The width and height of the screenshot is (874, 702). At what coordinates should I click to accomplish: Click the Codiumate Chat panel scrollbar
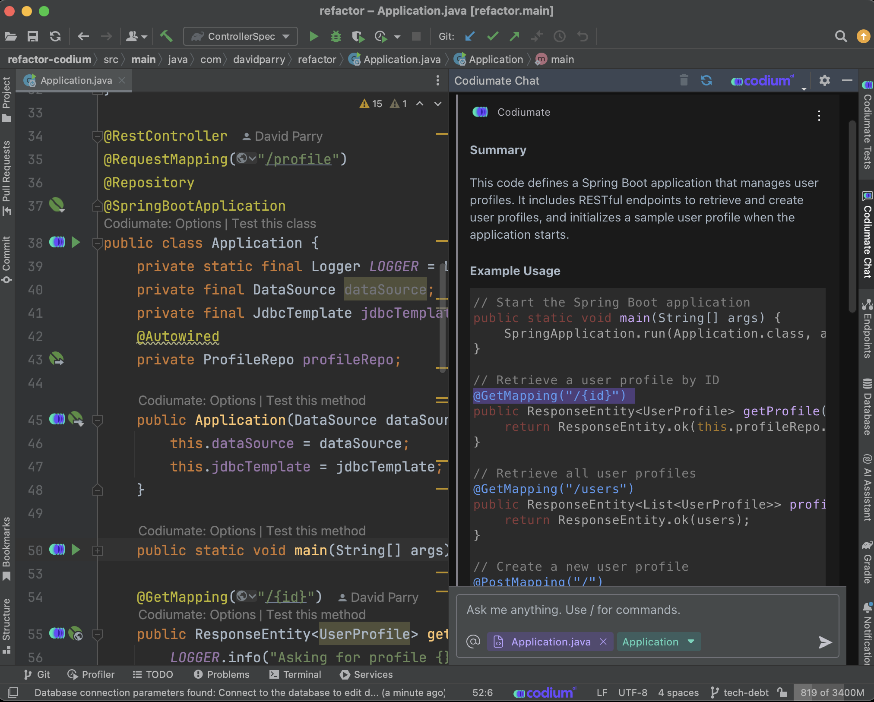(852, 216)
